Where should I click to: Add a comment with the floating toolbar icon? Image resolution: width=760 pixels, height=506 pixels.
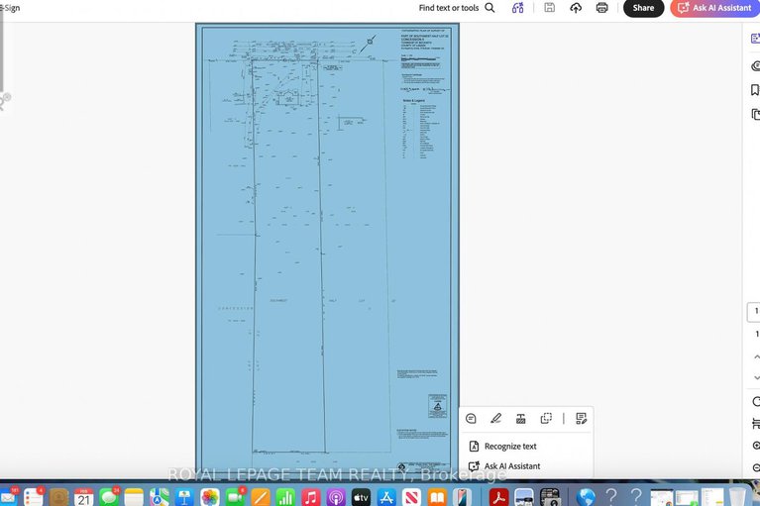(471, 419)
